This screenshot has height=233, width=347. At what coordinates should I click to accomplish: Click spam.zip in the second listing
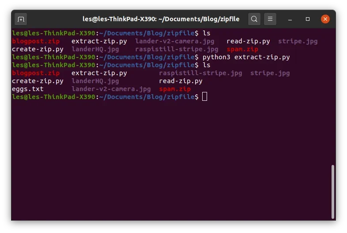(x=175, y=89)
